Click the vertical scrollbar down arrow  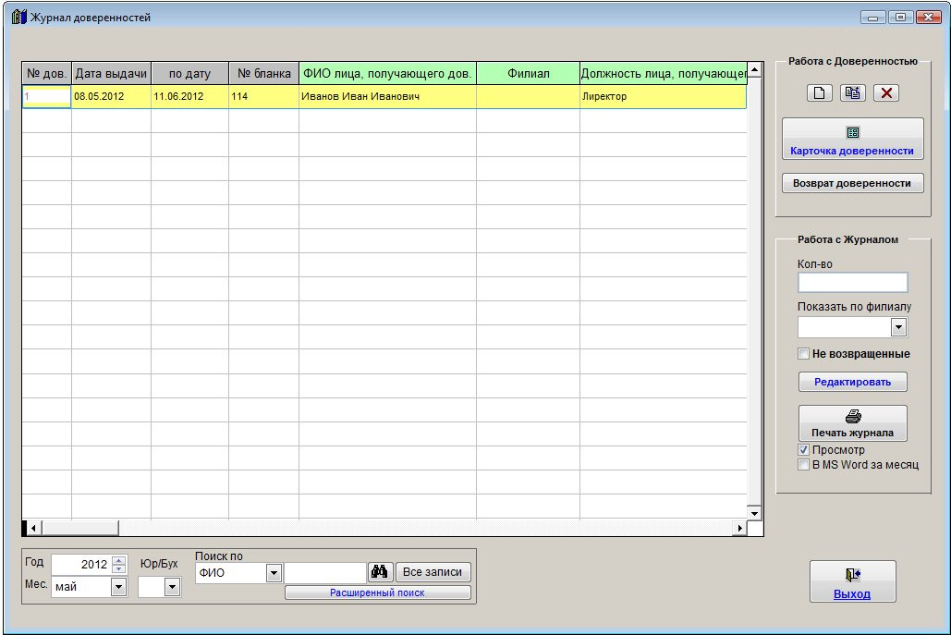(754, 513)
